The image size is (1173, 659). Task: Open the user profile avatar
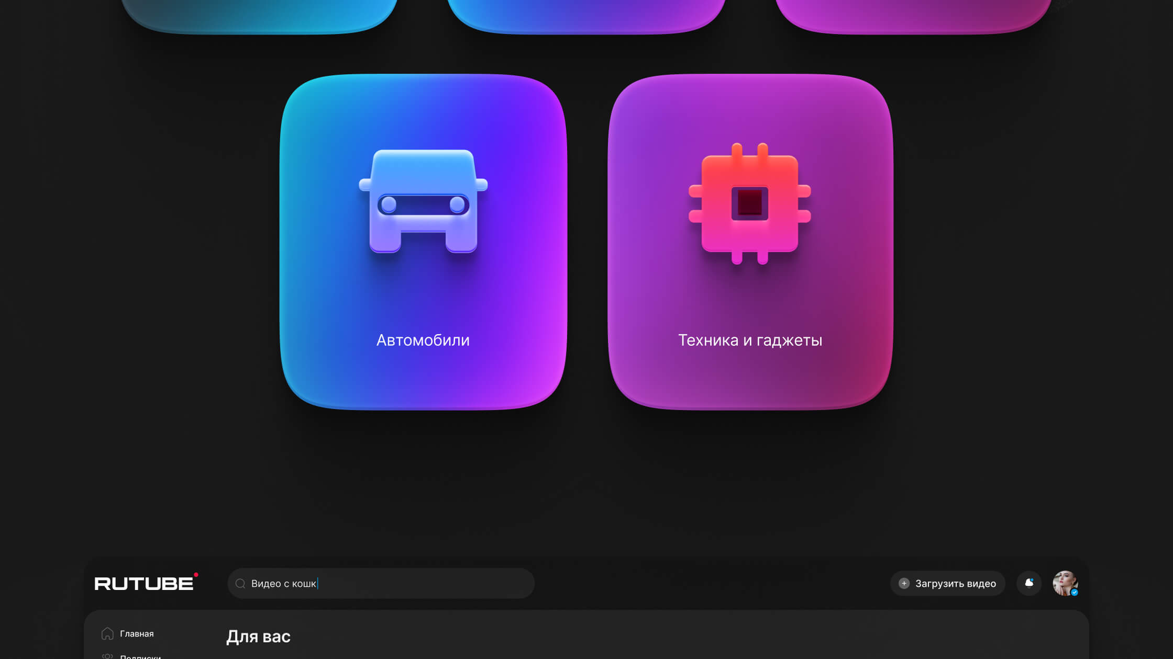click(1064, 582)
